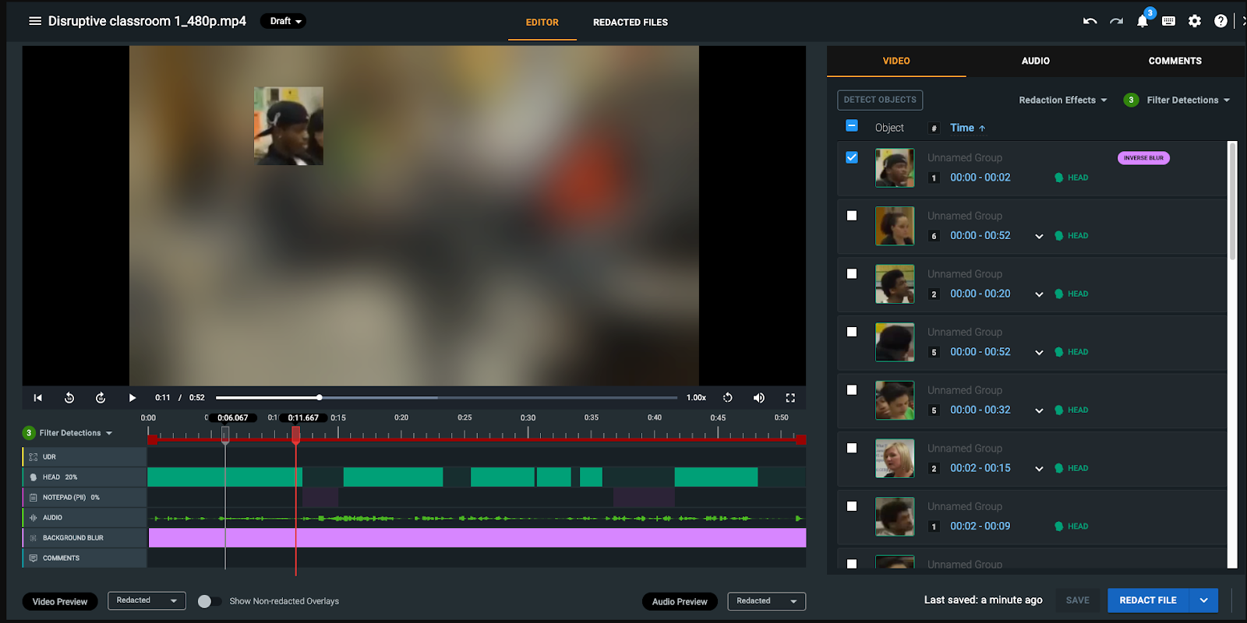1247x623 pixels.
Task: Check the group spanning 00:00 - 00:20
Action: [x=852, y=274]
